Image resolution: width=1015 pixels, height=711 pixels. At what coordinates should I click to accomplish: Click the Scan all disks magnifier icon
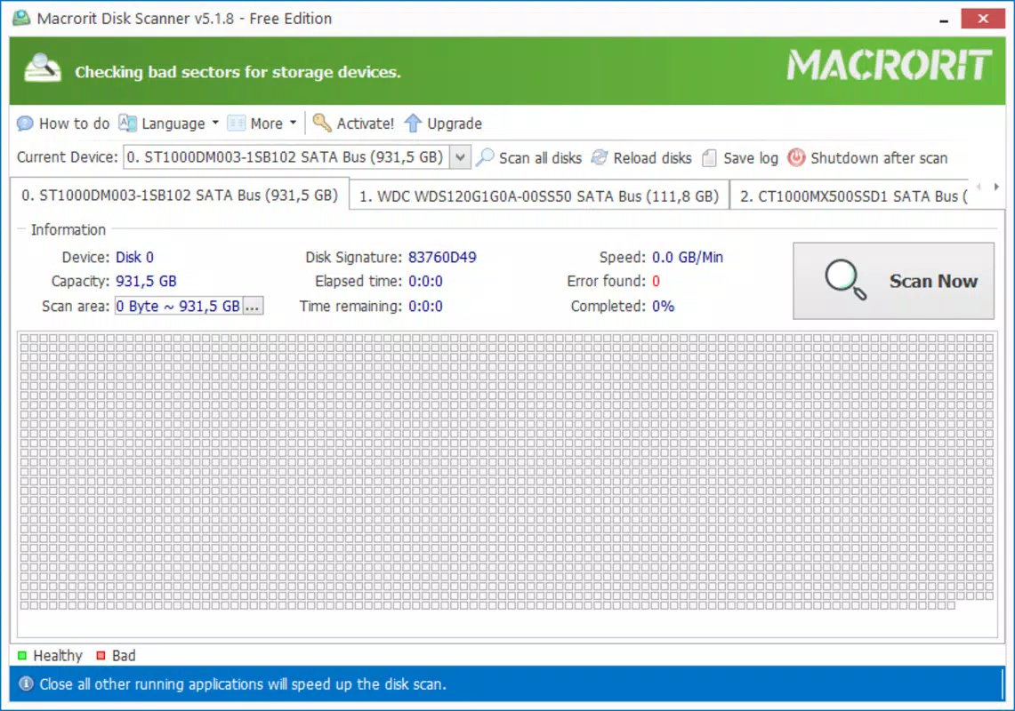click(x=485, y=157)
